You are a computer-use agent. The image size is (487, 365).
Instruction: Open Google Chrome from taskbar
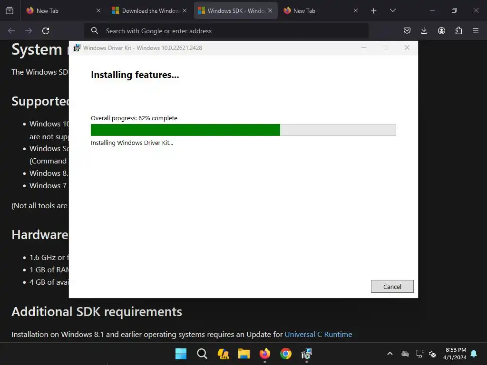[286, 354]
